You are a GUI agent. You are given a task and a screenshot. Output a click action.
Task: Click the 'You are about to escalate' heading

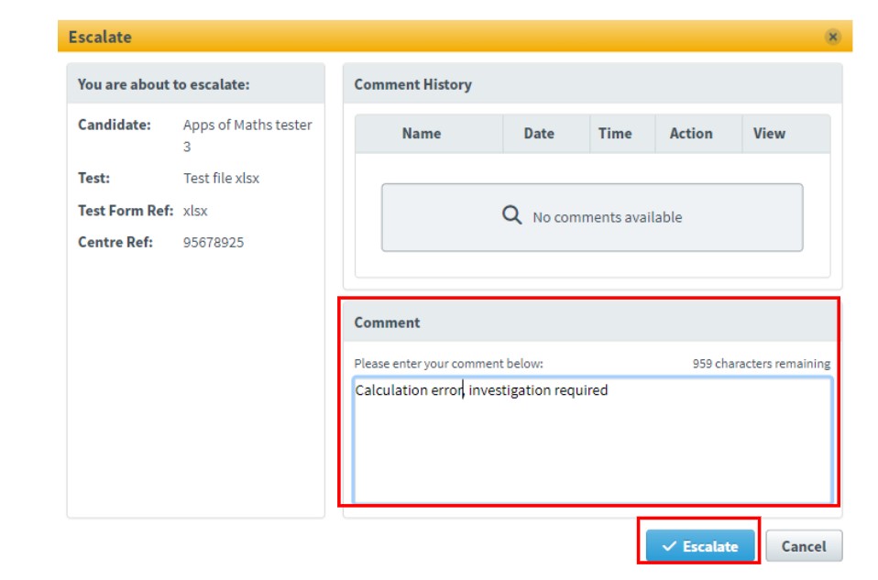tap(163, 84)
